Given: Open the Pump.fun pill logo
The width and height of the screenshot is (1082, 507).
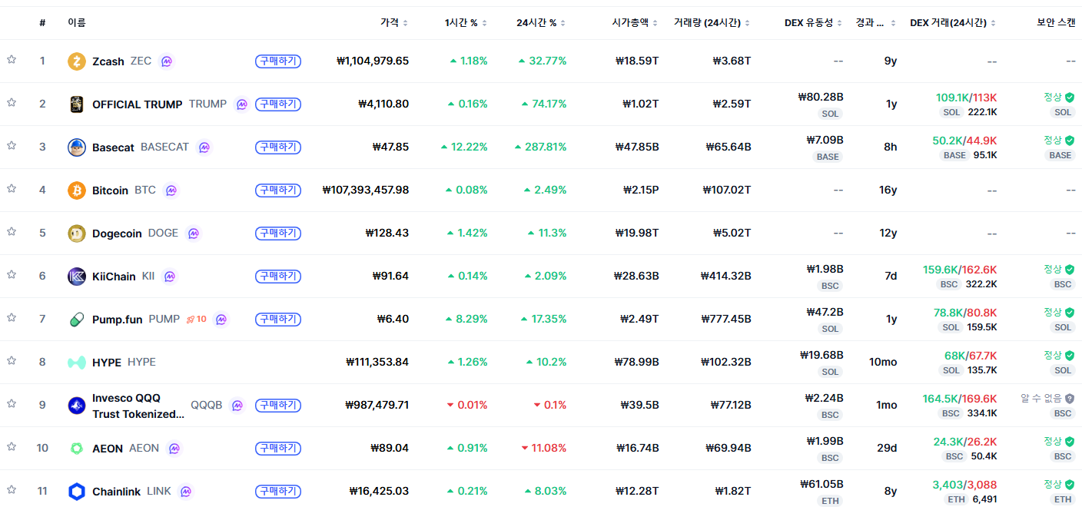Looking at the screenshot, I should [76, 320].
